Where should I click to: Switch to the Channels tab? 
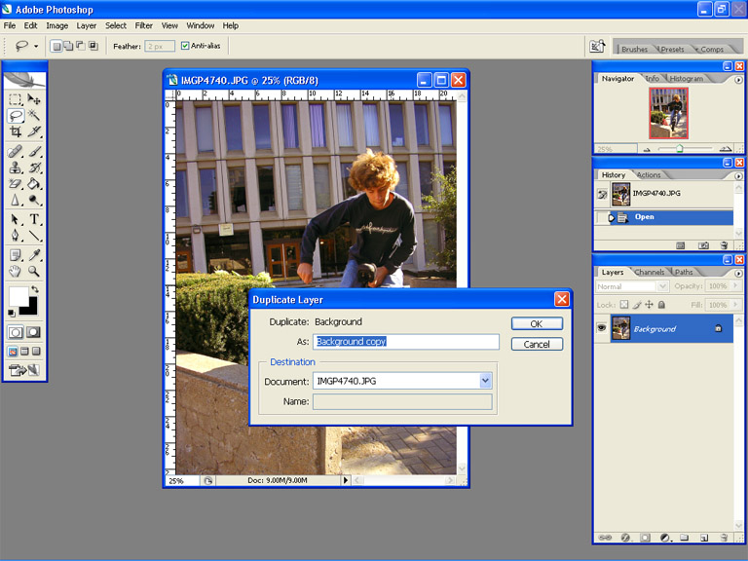click(649, 273)
